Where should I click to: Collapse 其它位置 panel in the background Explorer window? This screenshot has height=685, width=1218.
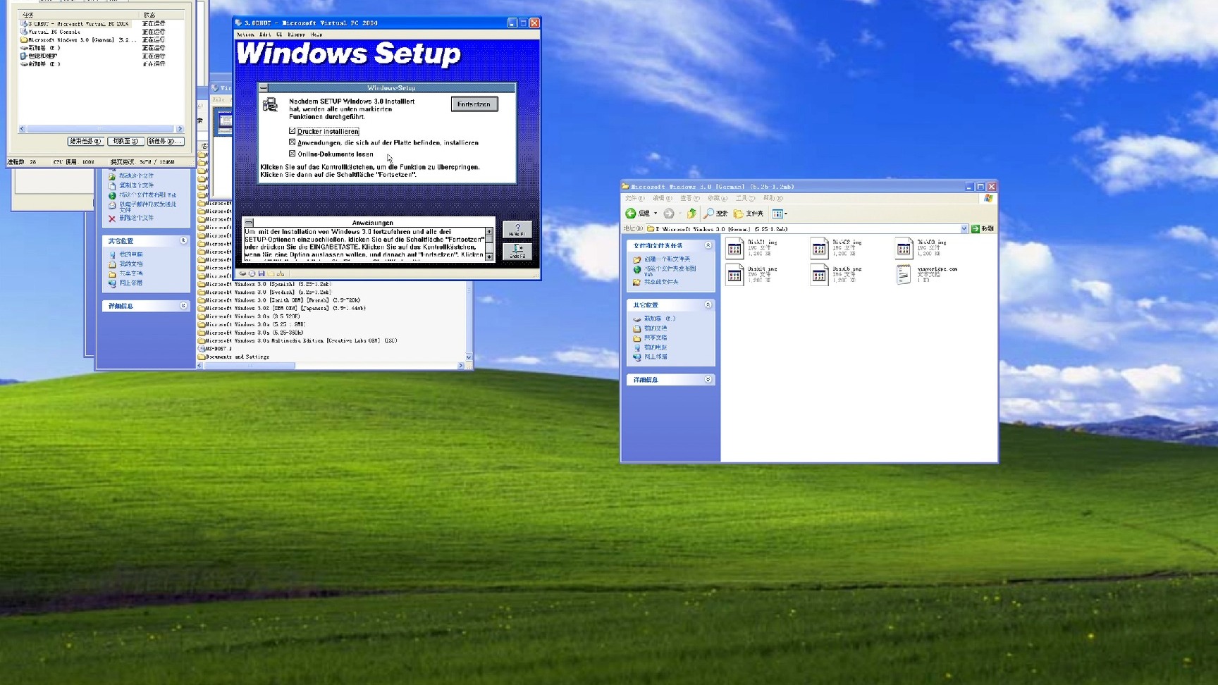pos(183,241)
